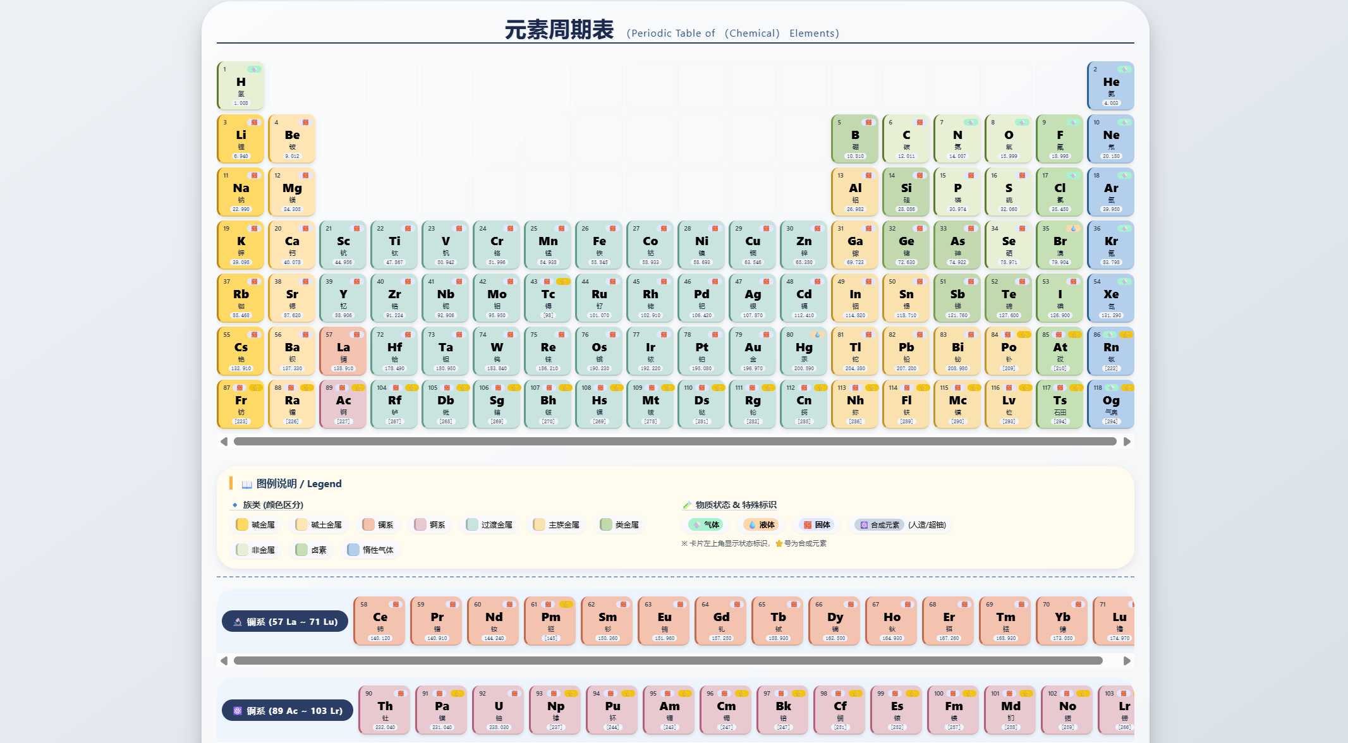The width and height of the screenshot is (1348, 743).
Task: Click the solid-state icon on the Fe card
Action: click(612, 228)
